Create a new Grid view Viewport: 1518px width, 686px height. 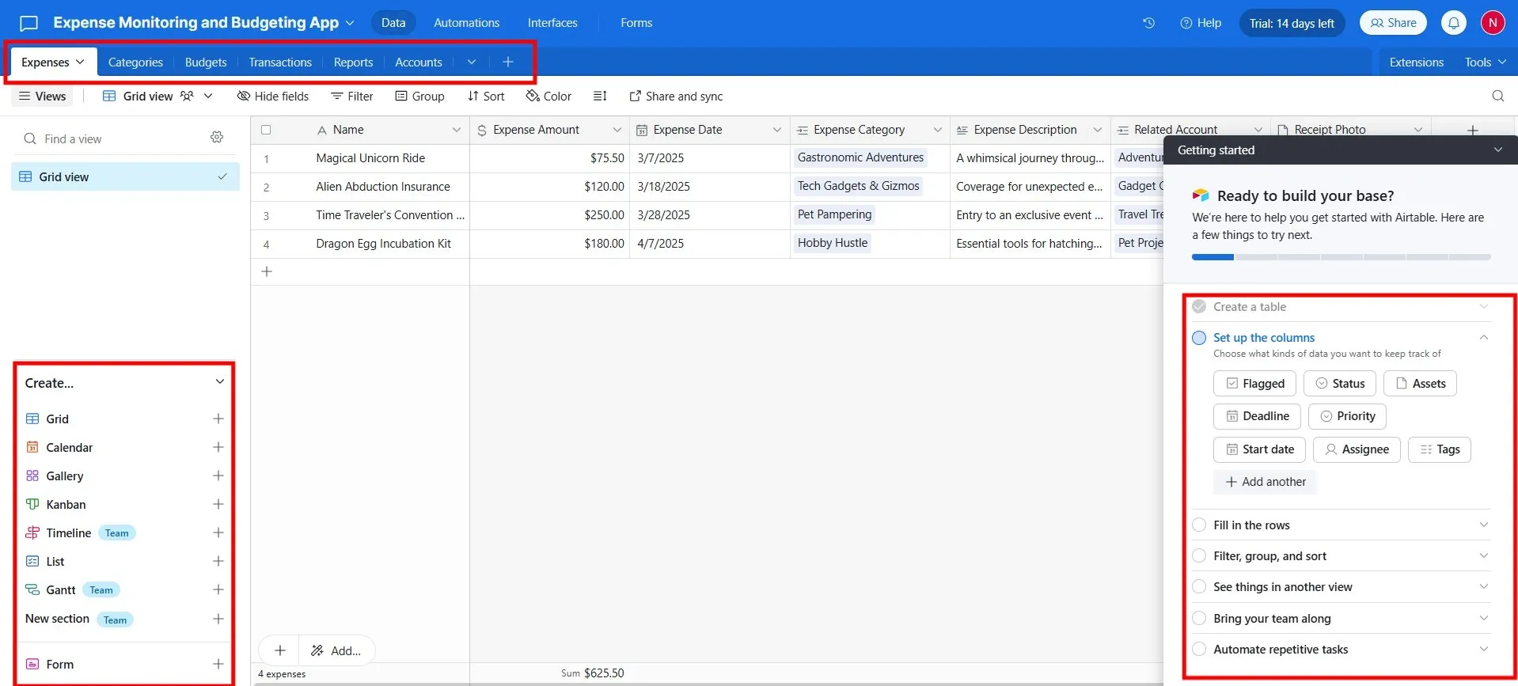pos(218,419)
